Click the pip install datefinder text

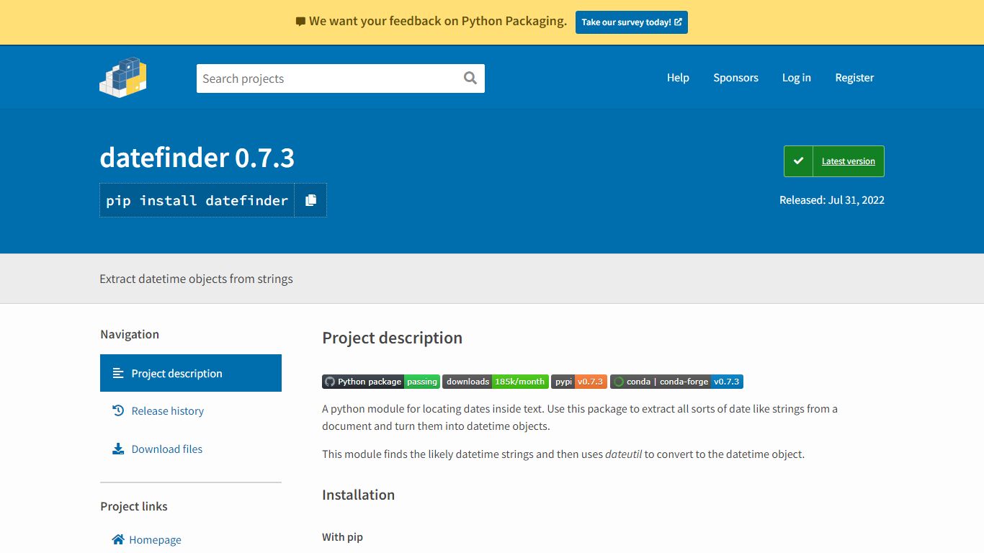tap(197, 200)
